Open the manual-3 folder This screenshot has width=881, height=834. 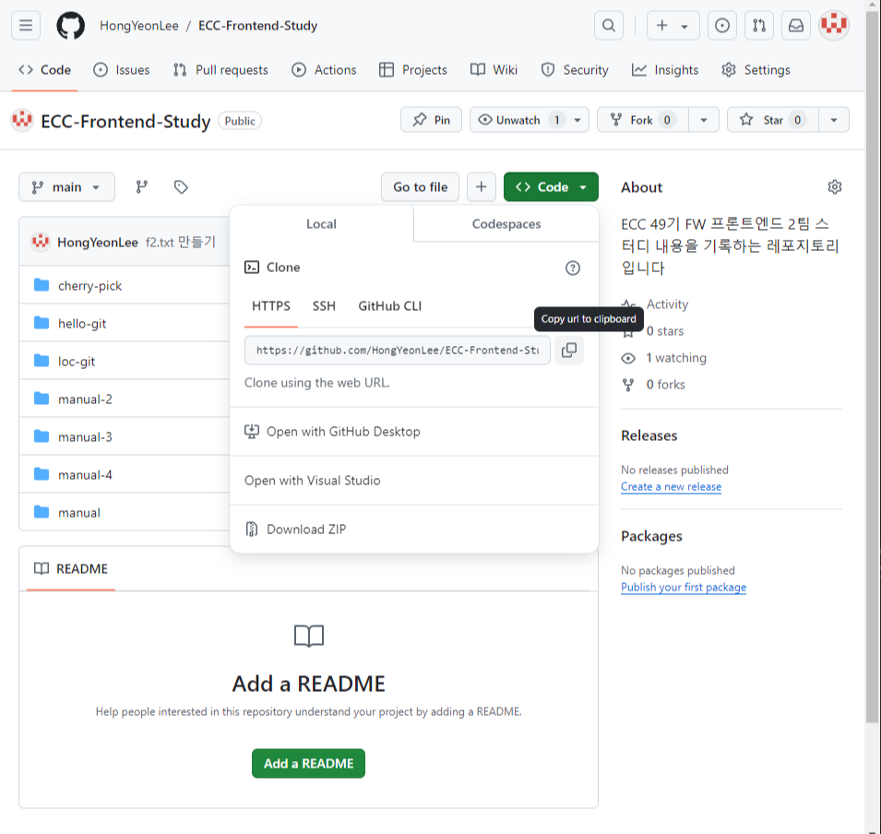point(85,436)
